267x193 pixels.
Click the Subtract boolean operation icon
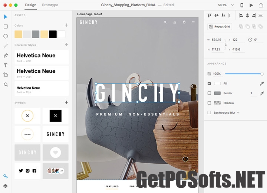coord(248,26)
